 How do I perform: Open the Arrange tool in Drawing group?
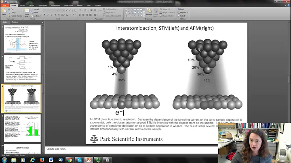tap(149, 12)
